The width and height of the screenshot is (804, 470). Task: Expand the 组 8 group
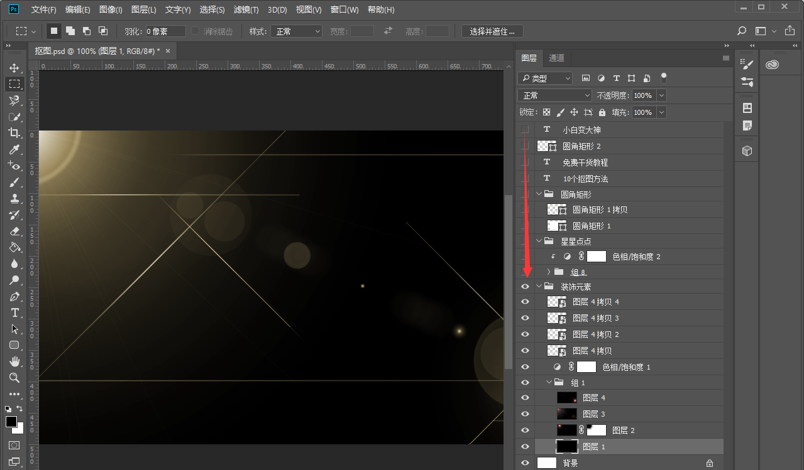[549, 272]
